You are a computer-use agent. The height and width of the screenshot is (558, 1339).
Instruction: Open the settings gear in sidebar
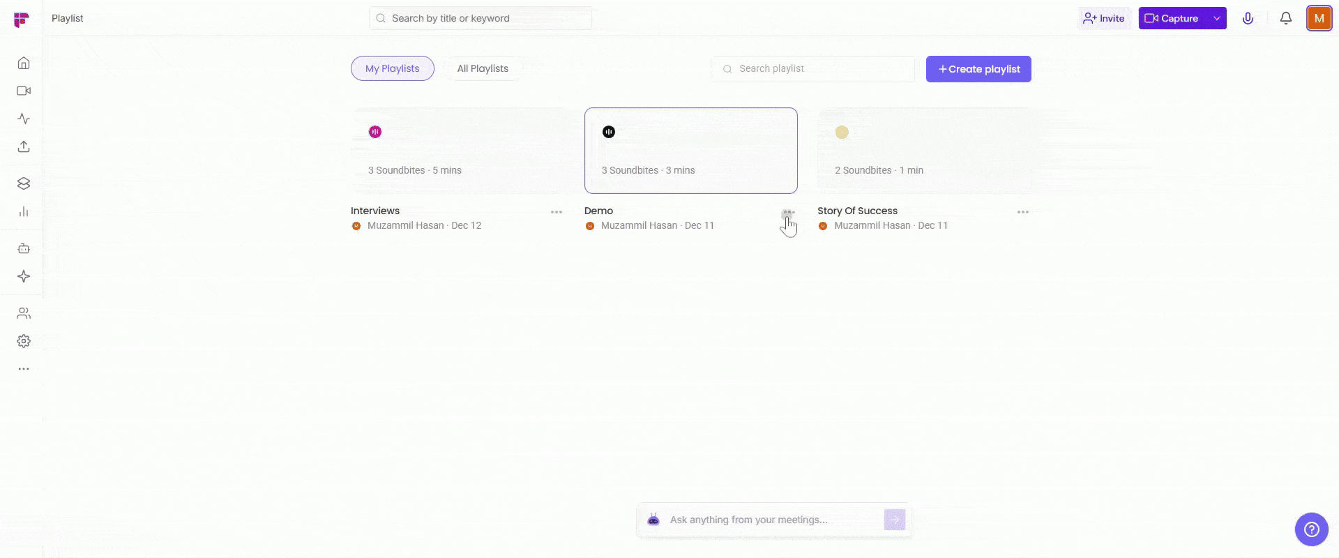24,341
